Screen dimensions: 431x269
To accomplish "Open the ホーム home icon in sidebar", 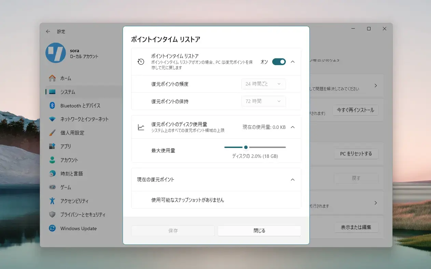I will [x=52, y=78].
